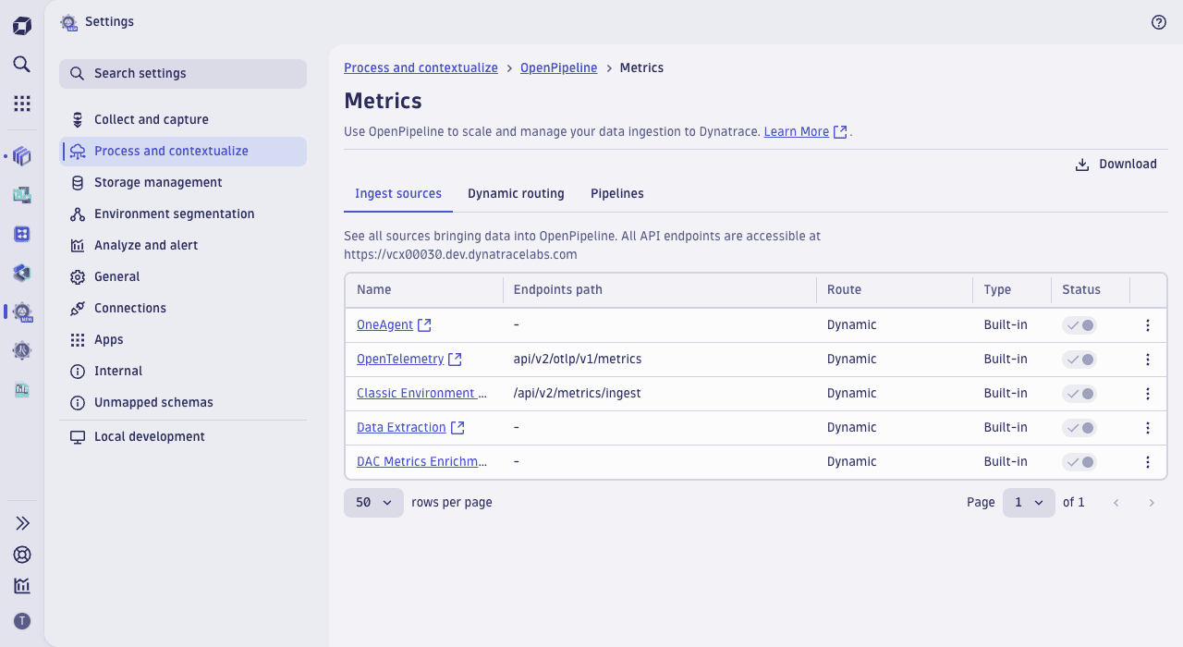Screen dimensions: 1183x647
Task: Focus the Search settings field
Action: [x=183, y=74]
